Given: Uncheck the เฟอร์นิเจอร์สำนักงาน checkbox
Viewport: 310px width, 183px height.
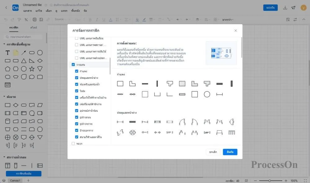Looking at the screenshot, I should click(x=77, y=104).
